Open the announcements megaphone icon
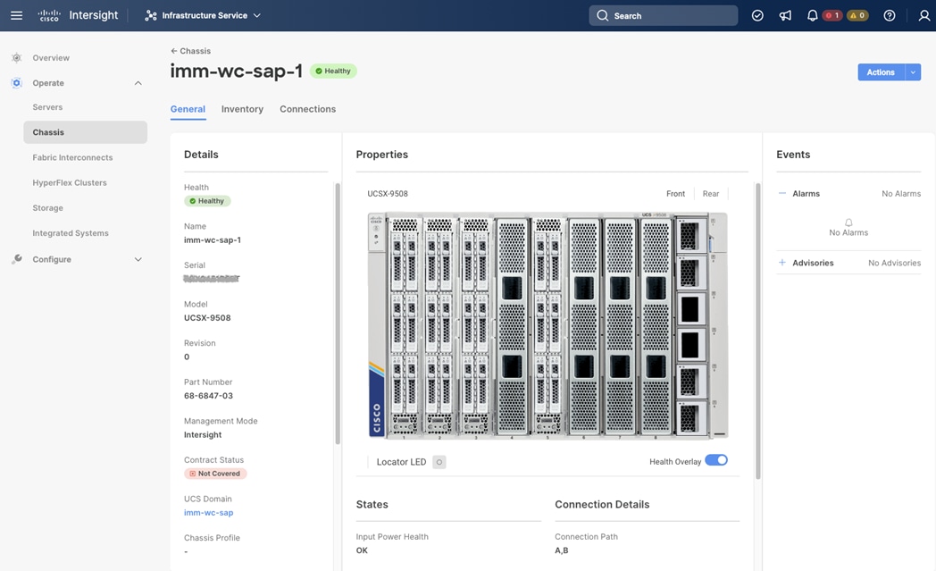 [x=785, y=15]
